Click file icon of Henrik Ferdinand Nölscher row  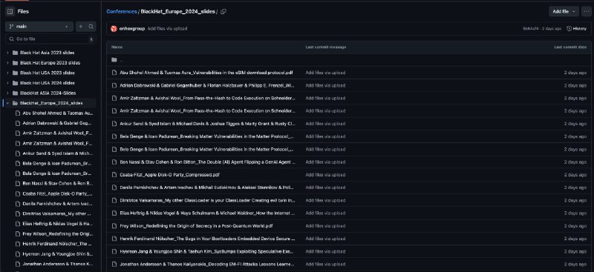[x=114, y=239]
